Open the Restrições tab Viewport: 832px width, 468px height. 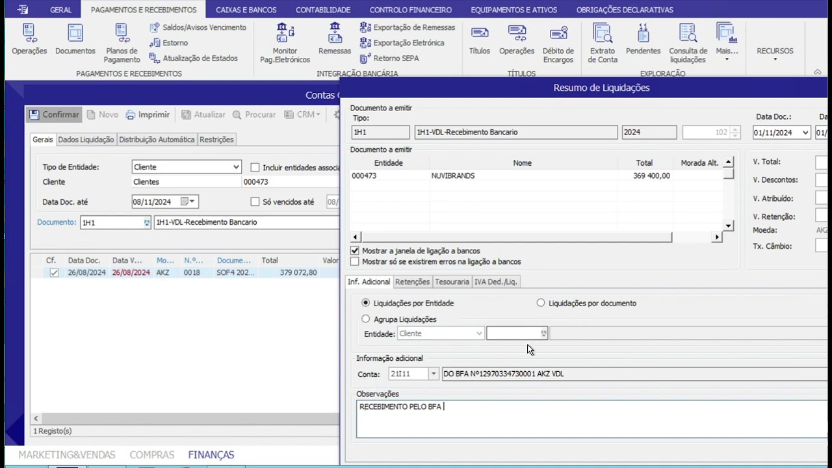(x=216, y=139)
